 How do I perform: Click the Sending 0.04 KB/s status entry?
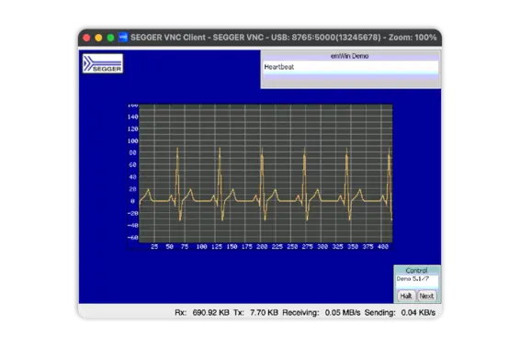coord(400,312)
